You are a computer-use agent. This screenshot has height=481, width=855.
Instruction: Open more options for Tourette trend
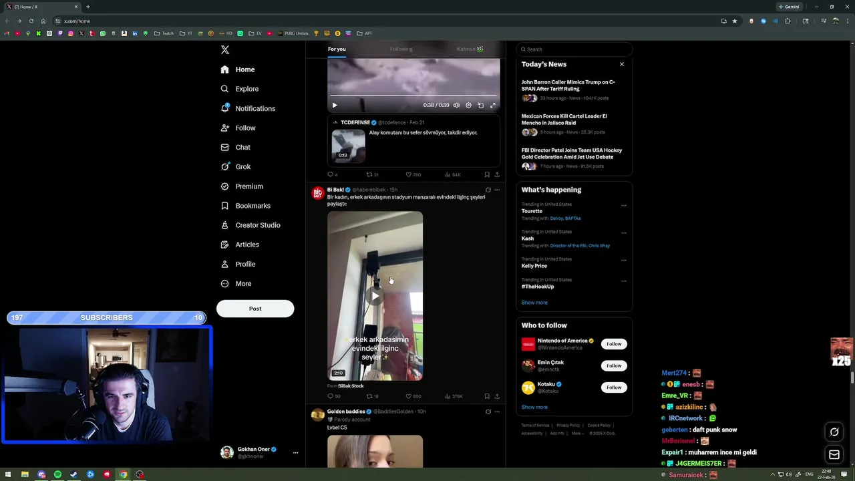coord(624,206)
